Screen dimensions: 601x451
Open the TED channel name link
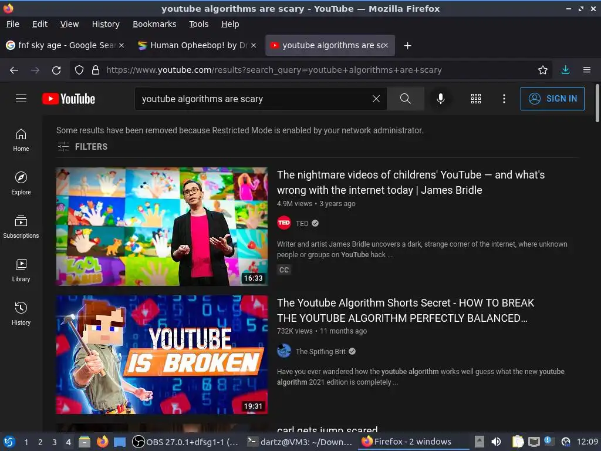click(x=302, y=223)
